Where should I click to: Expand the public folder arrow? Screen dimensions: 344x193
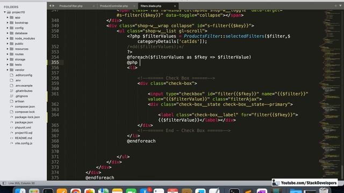[x=8, y=44]
